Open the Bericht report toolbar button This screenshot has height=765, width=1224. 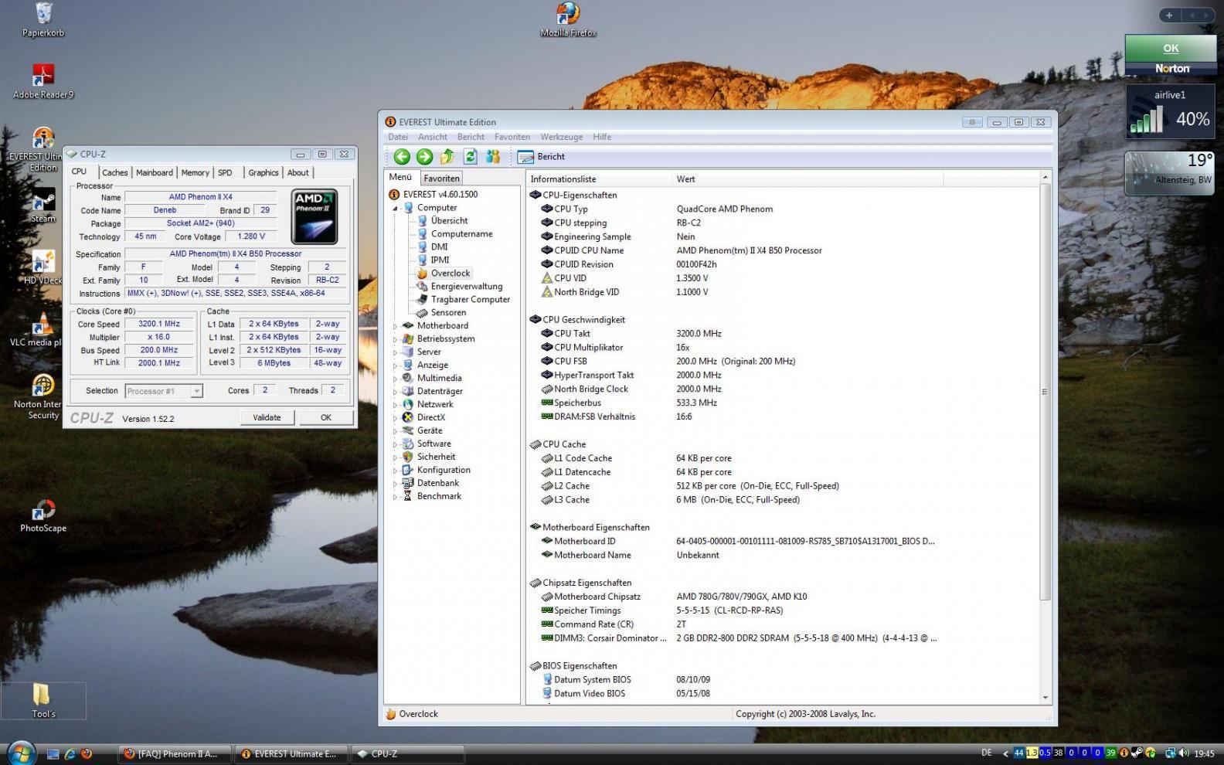[x=541, y=157]
